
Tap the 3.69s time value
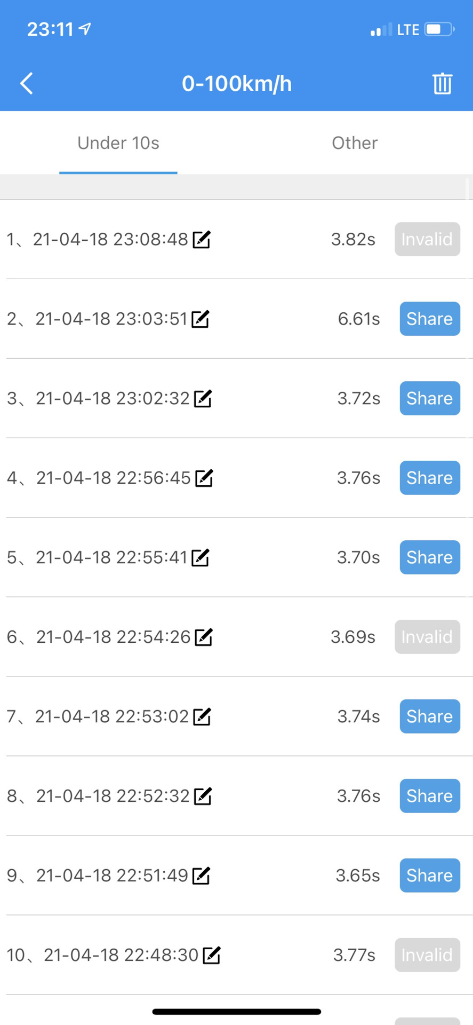[x=353, y=637]
